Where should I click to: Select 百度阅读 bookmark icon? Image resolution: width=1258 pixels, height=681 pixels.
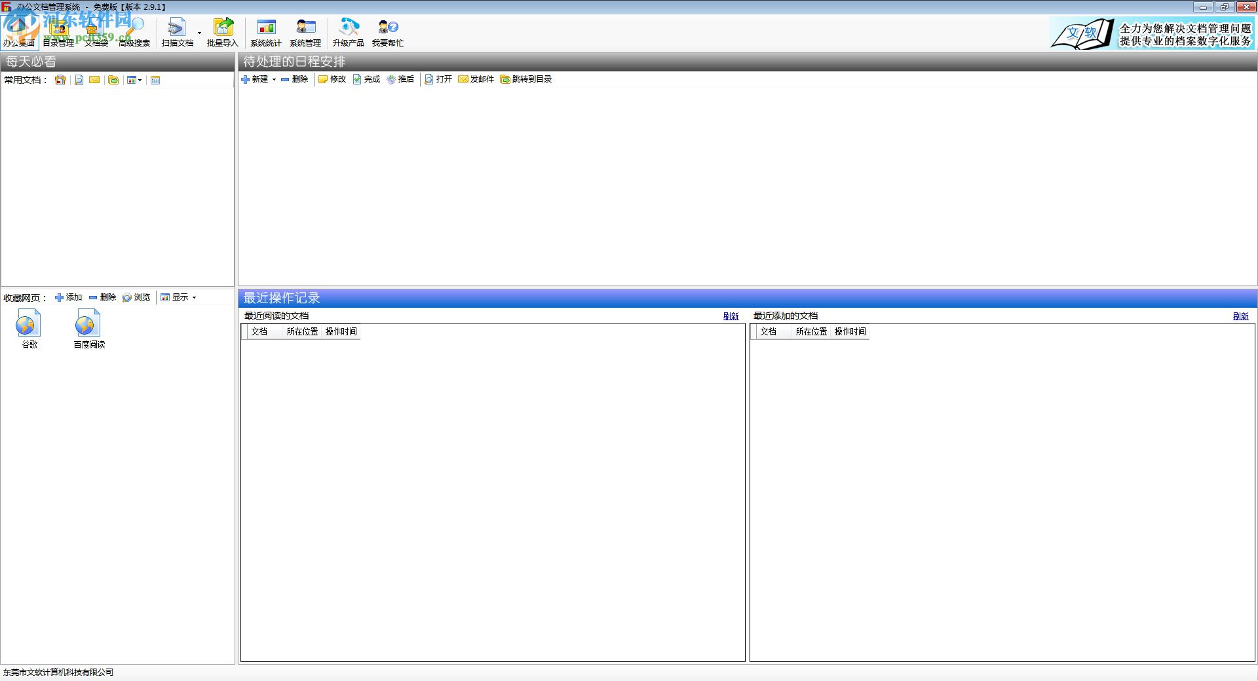coord(89,329)
